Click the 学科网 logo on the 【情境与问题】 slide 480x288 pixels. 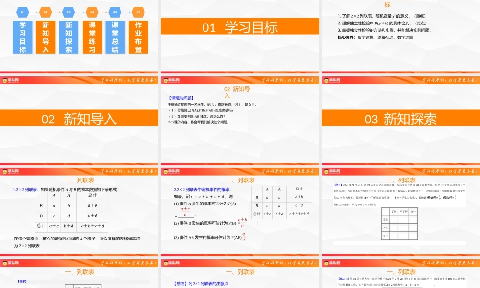click(x=171, y=80)
